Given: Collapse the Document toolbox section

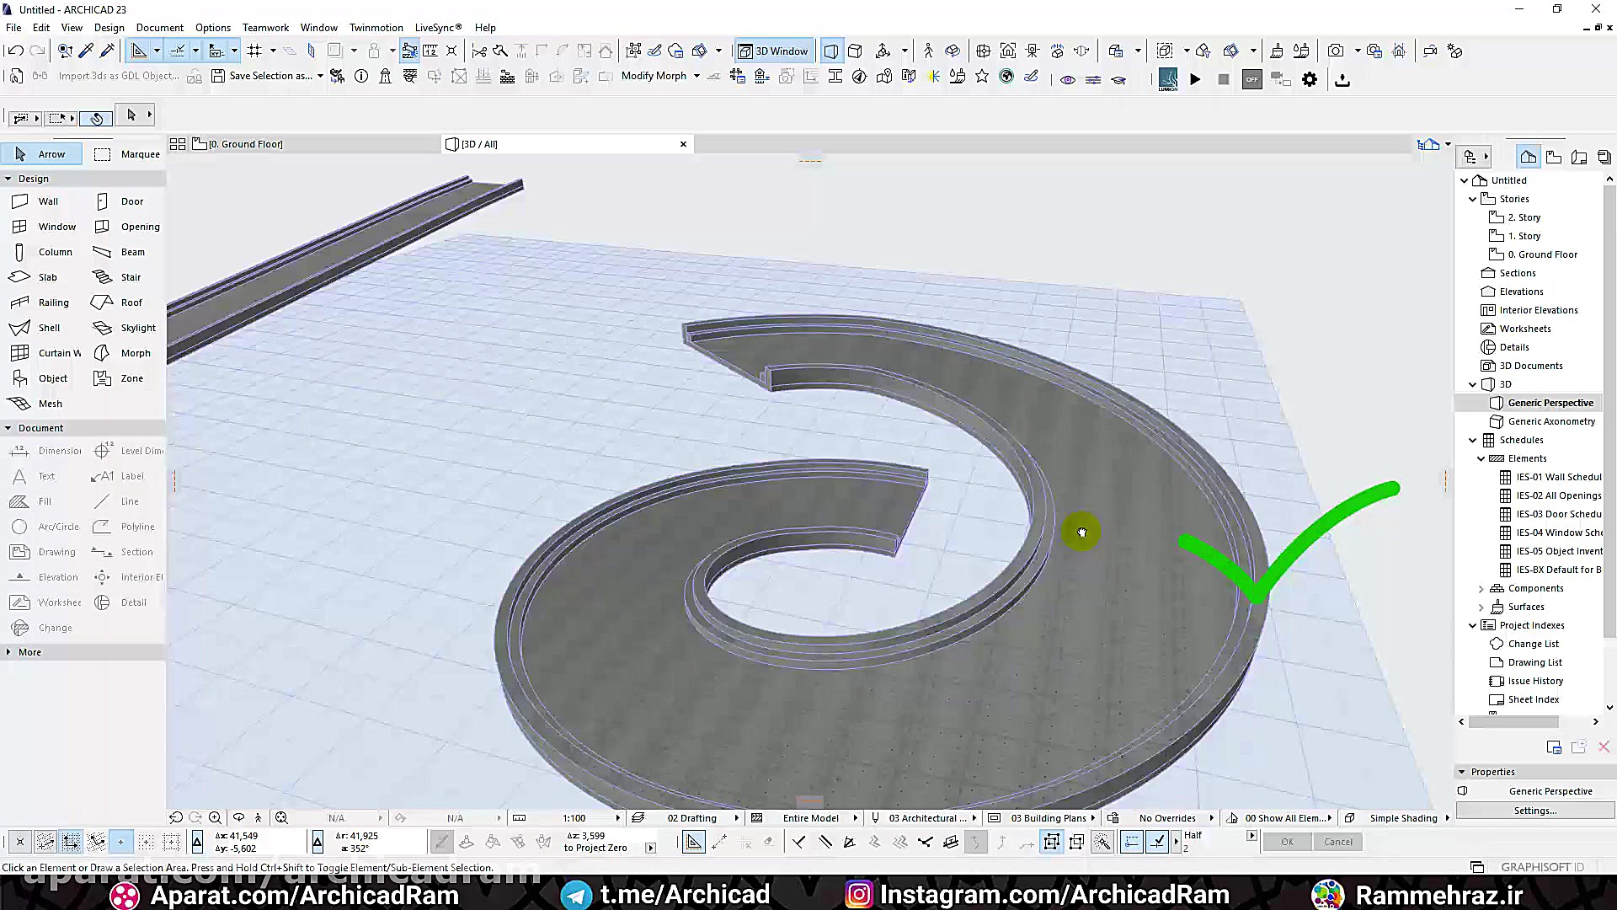Looking at the screenshot, I should point(8,428).
